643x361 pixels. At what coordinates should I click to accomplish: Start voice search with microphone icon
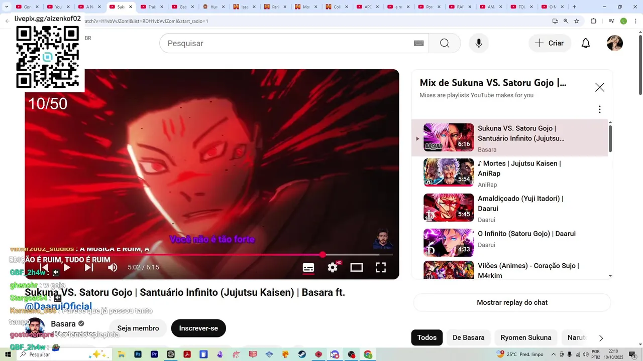click(479, 43)
